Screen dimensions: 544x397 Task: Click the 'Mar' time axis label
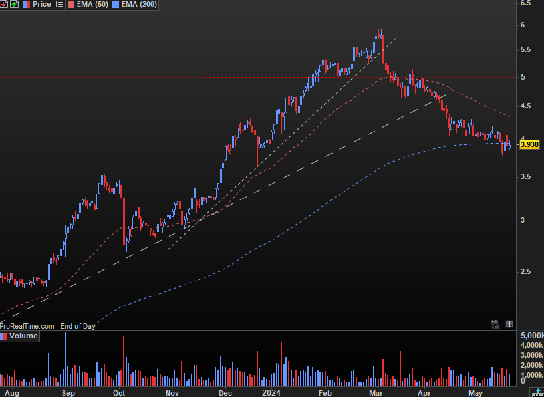click(376, 392)
